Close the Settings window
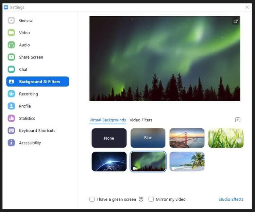The height and width of the screenshot is (212, 255). coord(247,7)
